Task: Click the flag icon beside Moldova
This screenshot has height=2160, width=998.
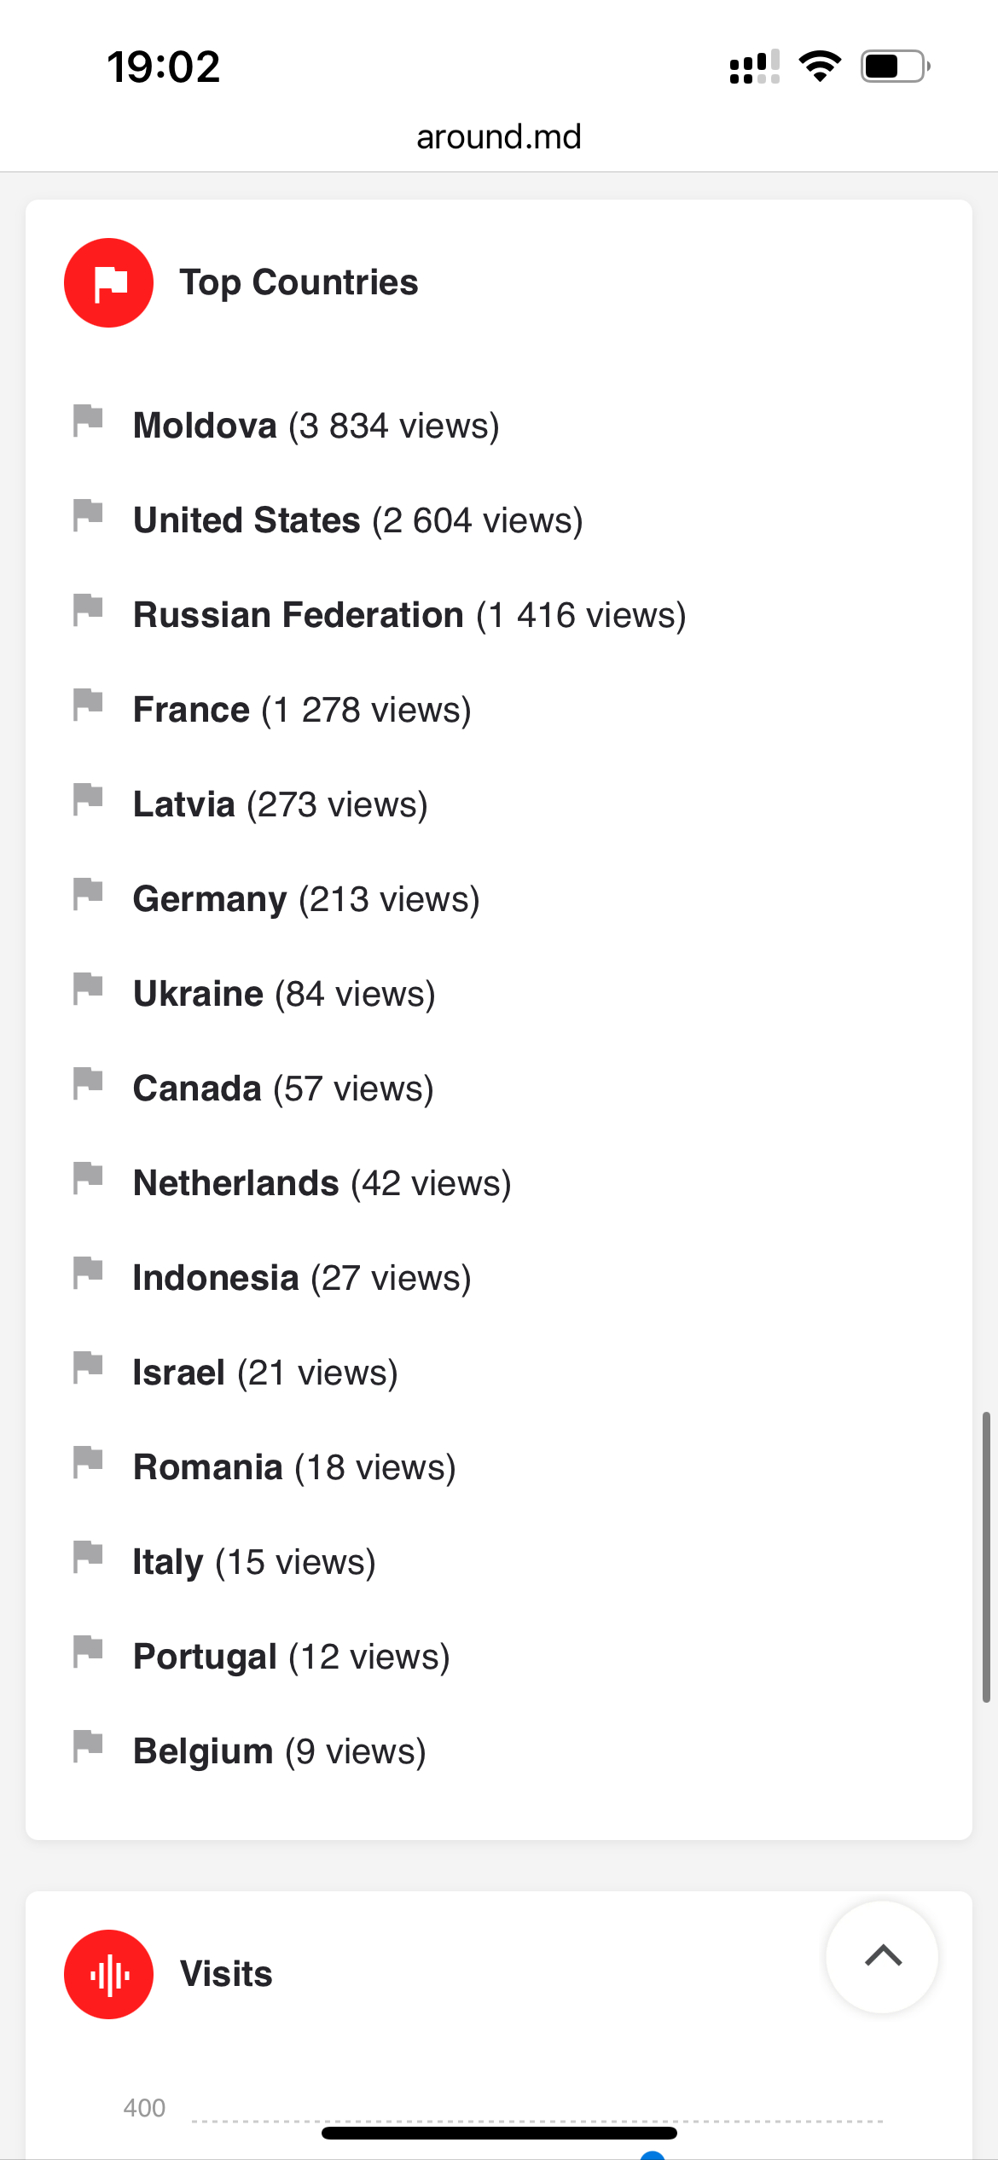Action: tap(88, 421)
